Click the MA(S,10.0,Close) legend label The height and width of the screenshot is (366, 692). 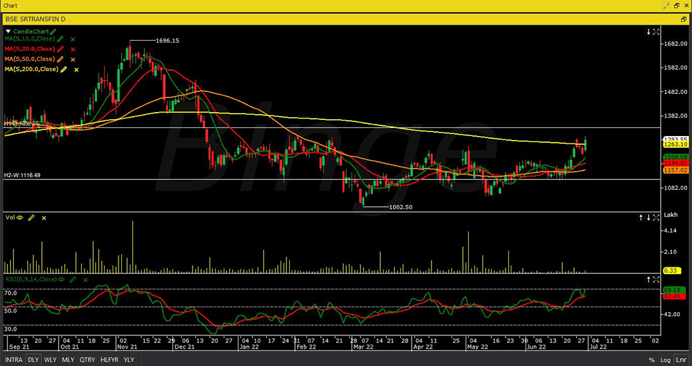coord(30,39)
